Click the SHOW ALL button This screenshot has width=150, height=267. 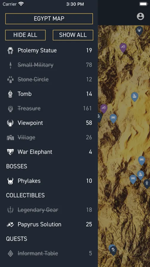coord(73,35)
